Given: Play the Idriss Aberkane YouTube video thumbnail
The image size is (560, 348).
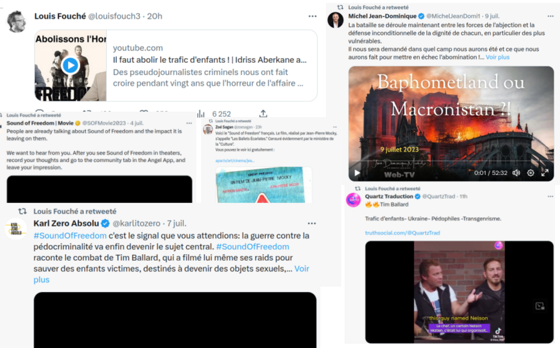Looking at the screenshot, I should coord(71,65).
